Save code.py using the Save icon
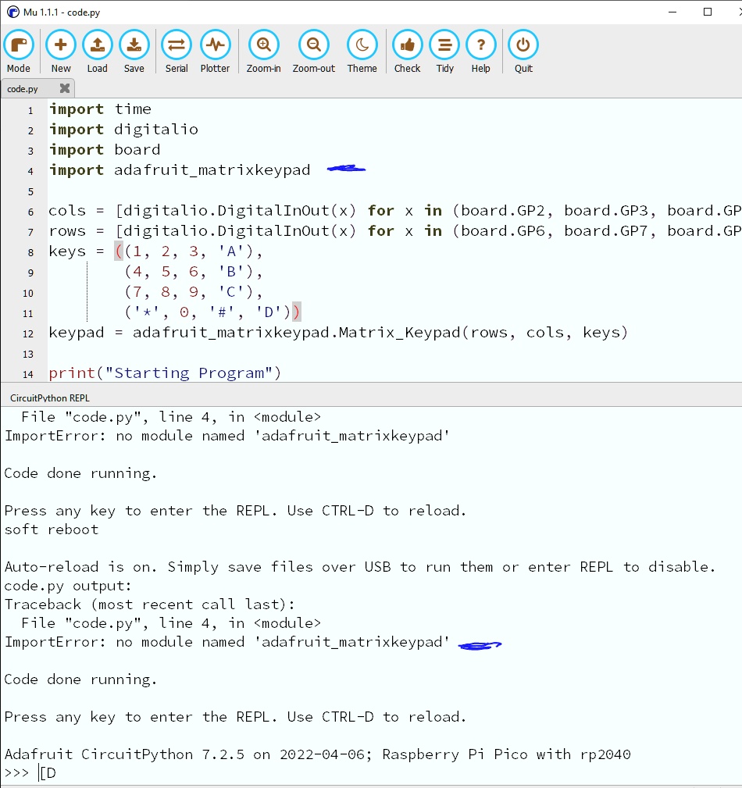The image size is (742, 788). (x=134, y=45)
